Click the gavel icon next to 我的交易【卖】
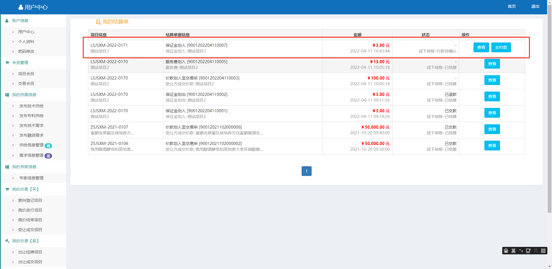552x269 pixels. [7, 241]
